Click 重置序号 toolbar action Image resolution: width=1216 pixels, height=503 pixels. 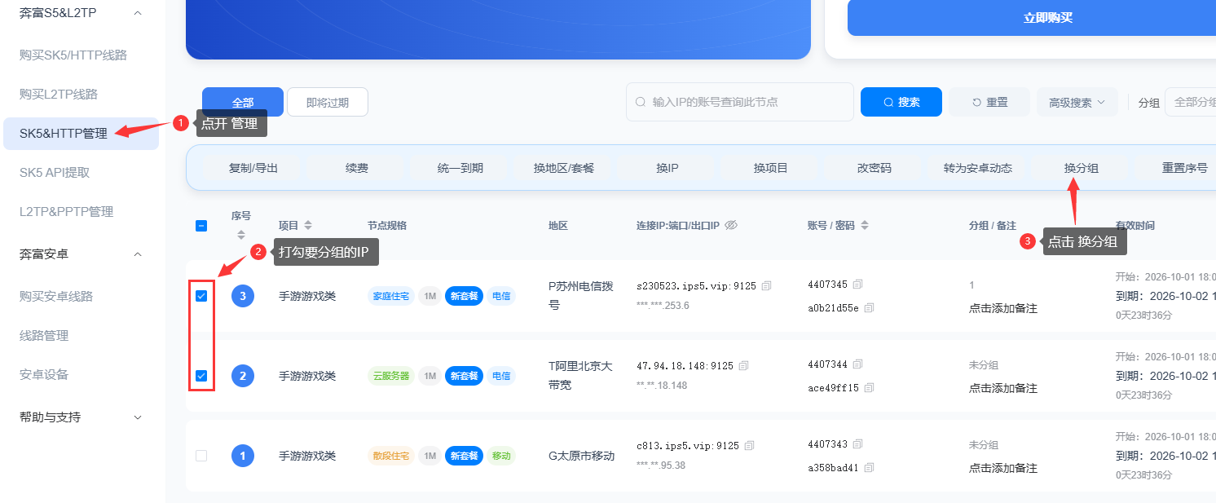point(1185,168)
